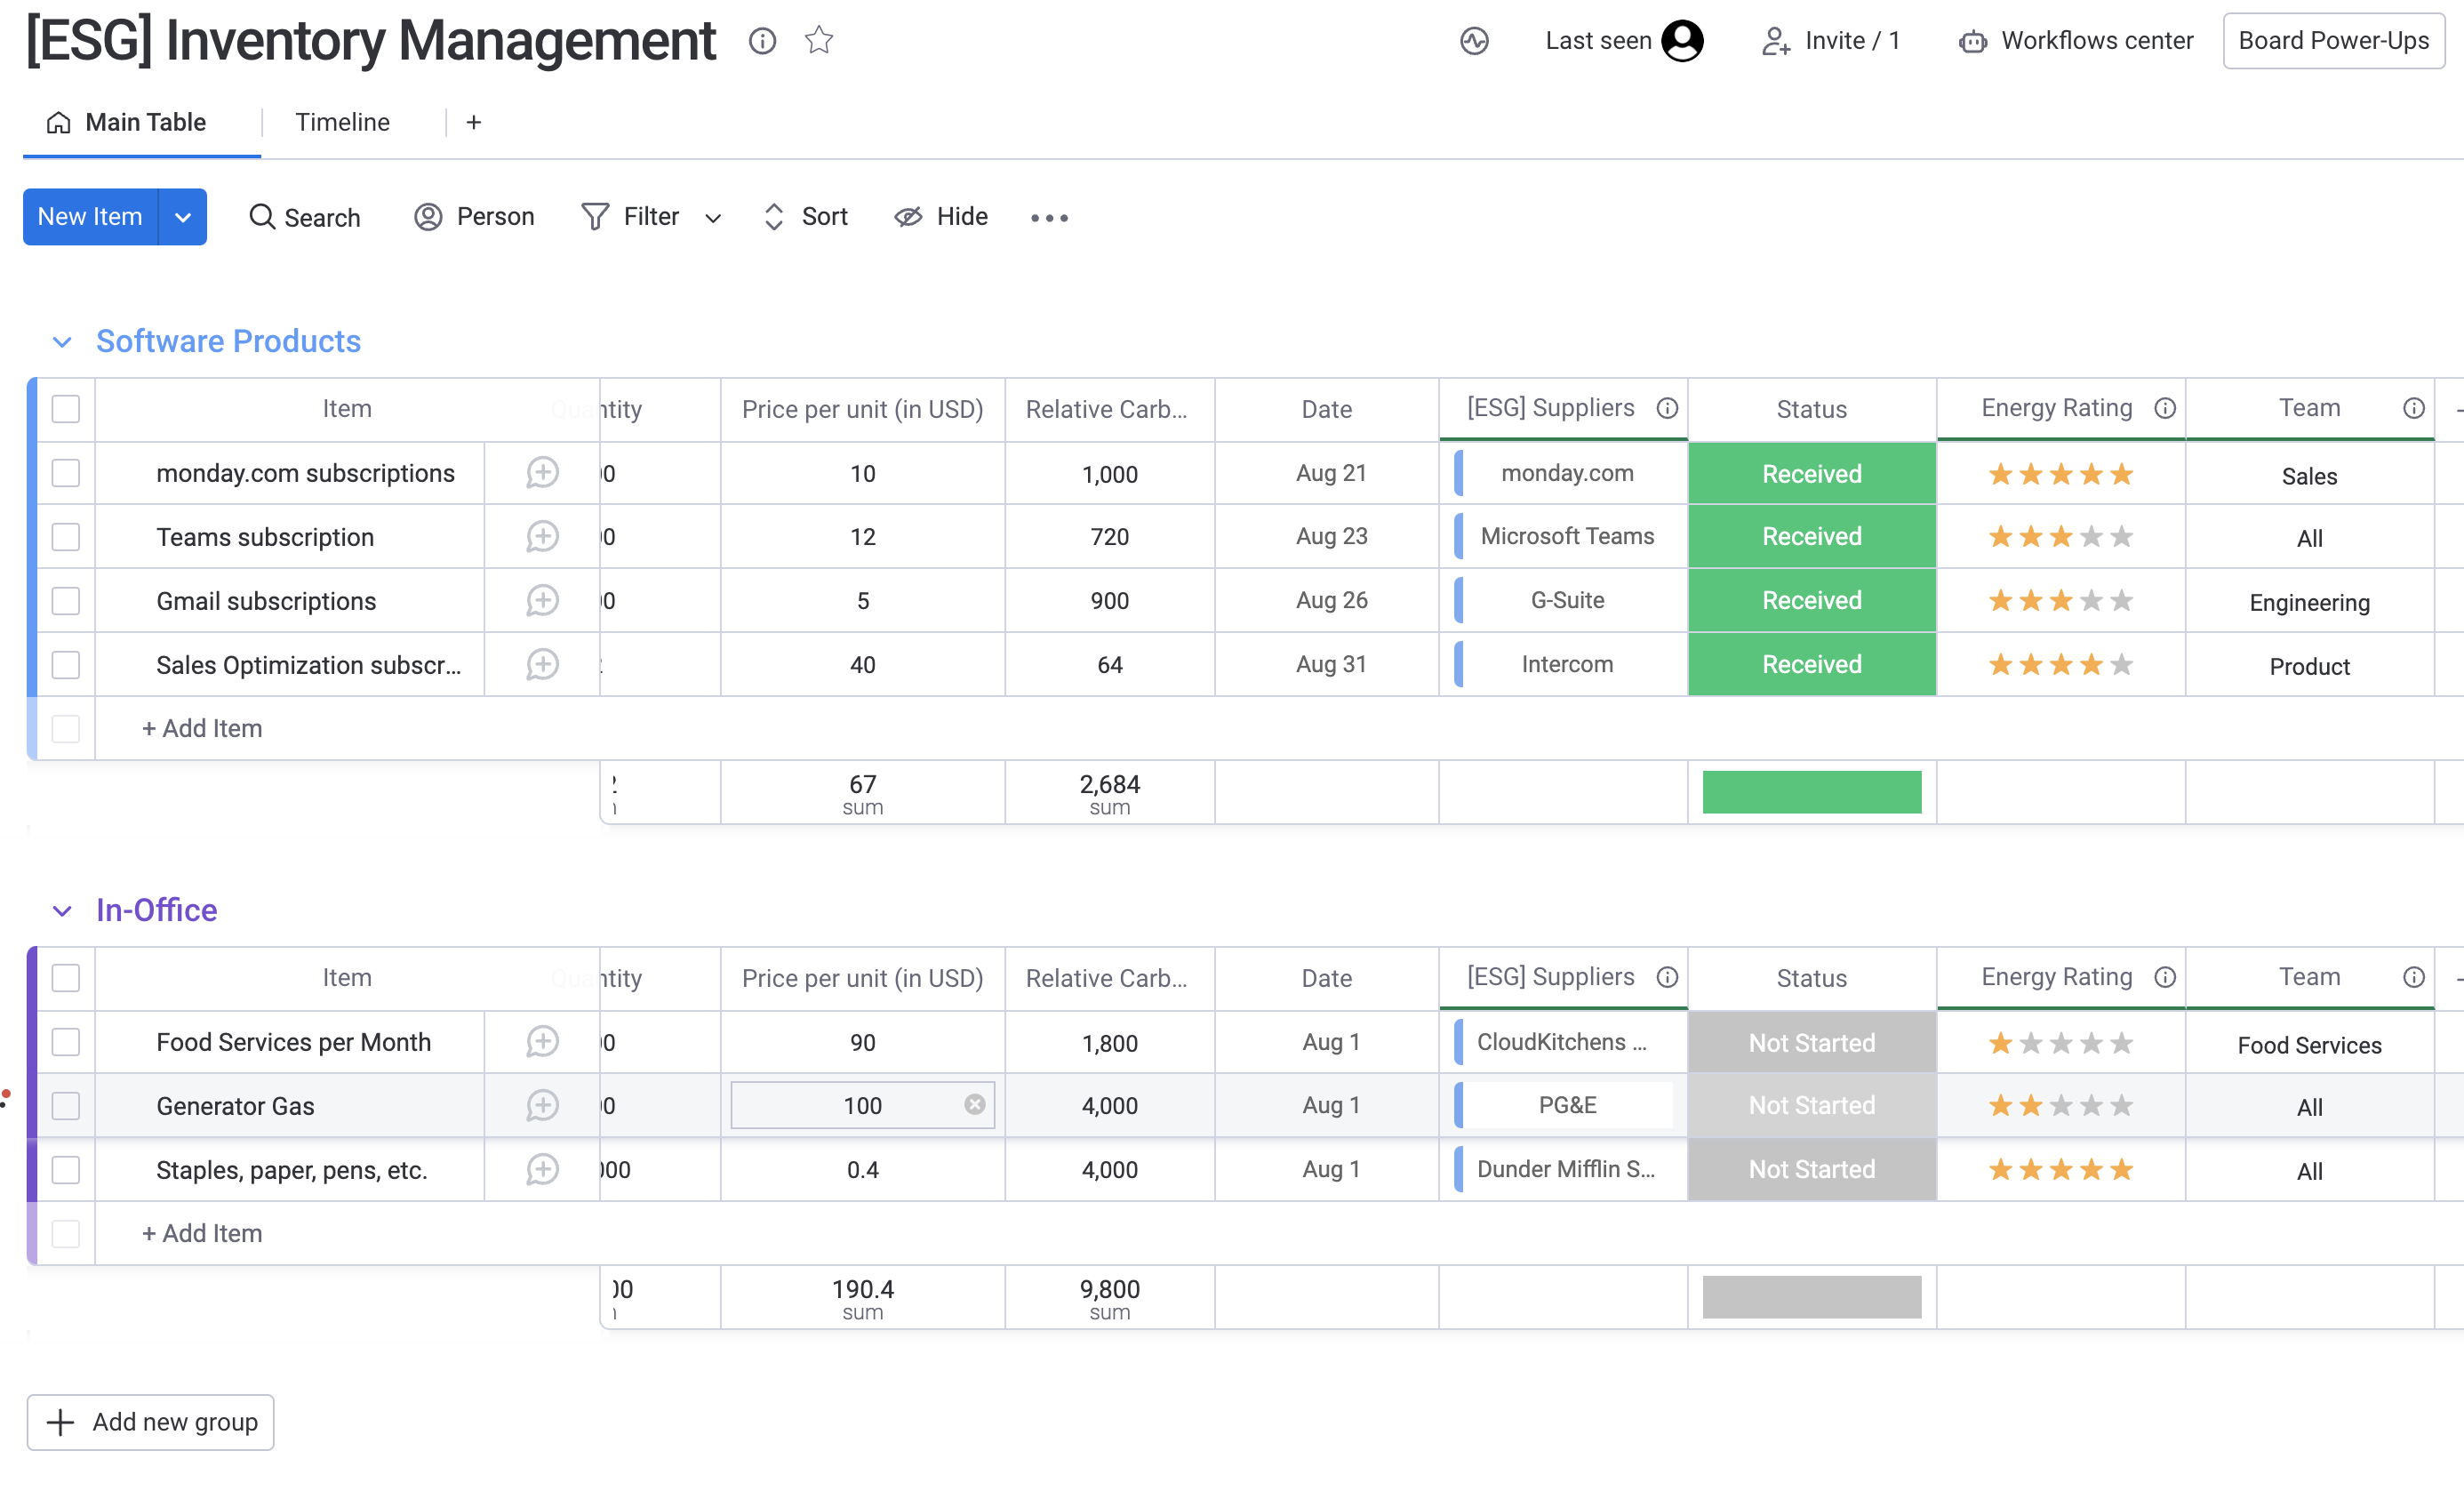
Task: Click the Hide columns eye icon
Action: [x=908, y=217]
